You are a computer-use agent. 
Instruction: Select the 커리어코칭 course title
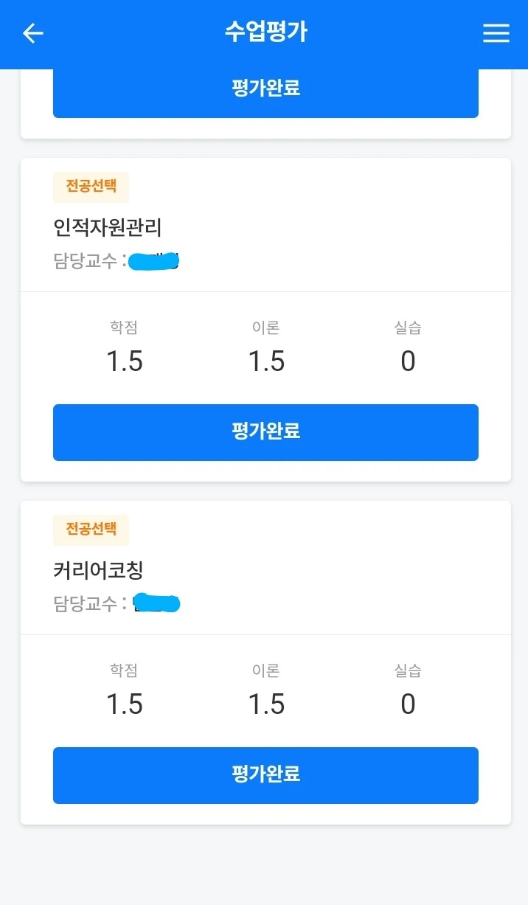pyautogui.click(x=98, y=570)
